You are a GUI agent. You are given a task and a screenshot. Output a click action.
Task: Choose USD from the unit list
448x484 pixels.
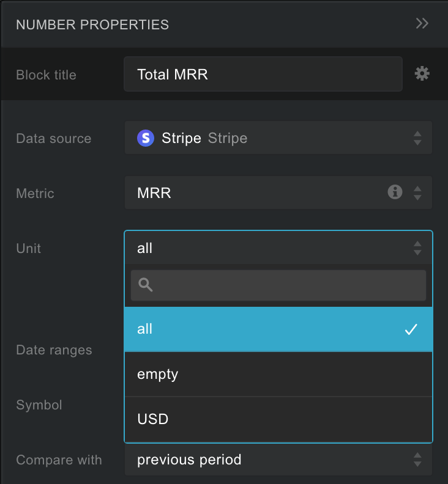[x=269, y=419]
